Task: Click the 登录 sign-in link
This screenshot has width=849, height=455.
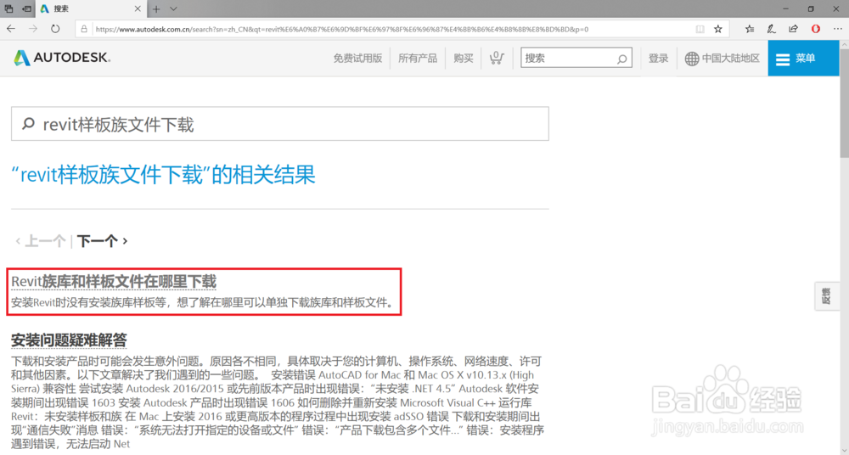Action: point(659,58)
